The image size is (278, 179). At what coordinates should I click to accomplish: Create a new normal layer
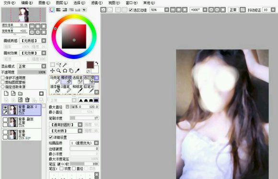(6, 93)
